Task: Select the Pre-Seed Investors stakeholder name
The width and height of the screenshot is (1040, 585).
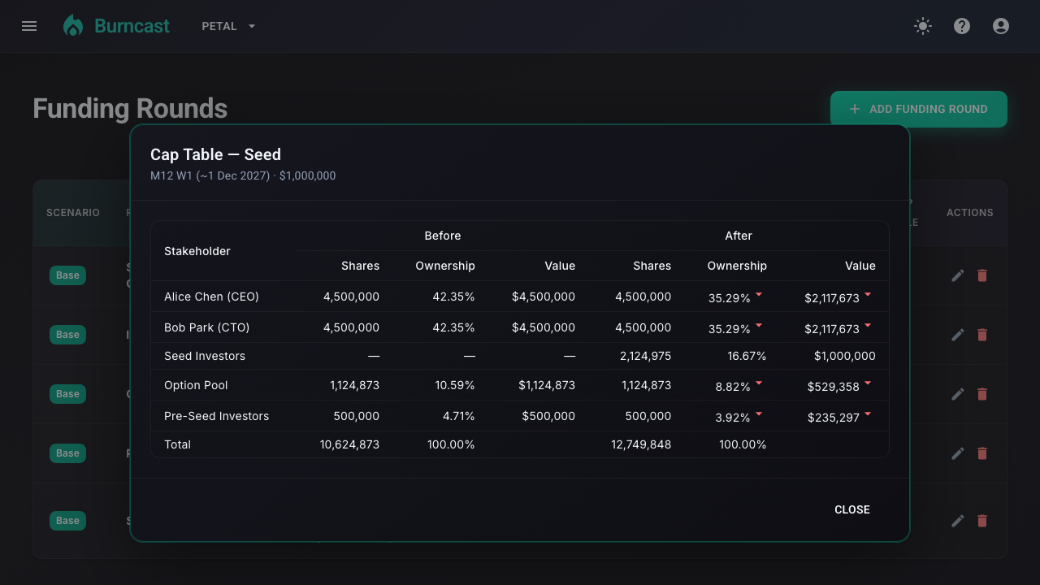Action: [x=216, y=416]
